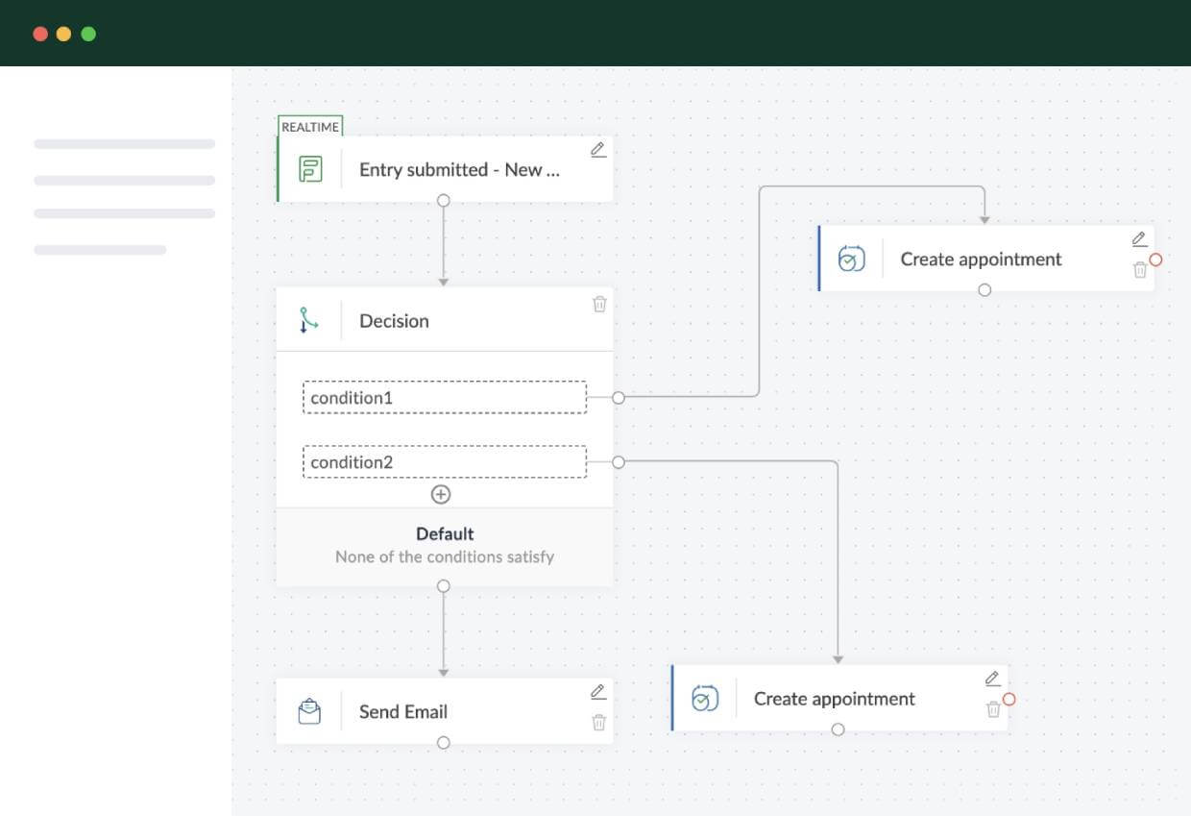The width and height of the screenshot is (1191, 816).
Task: Click calendar icon on upper Create appointment node
Action: (x=851, y=259)
